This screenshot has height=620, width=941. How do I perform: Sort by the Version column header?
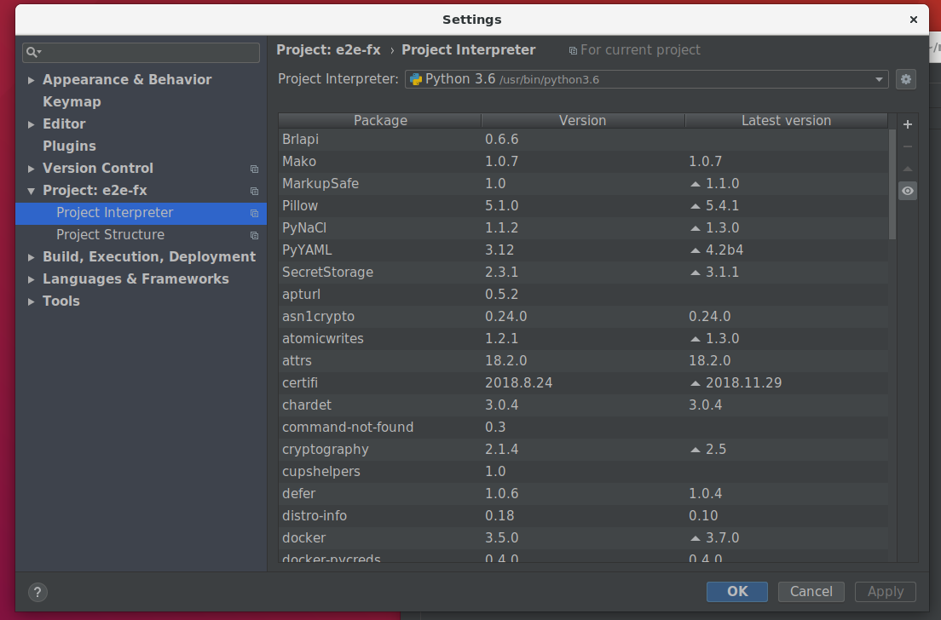(x=583, y=121)
